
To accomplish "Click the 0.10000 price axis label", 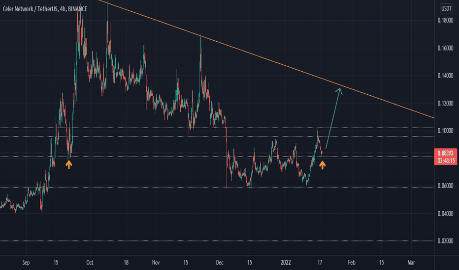I will pos(445,131).
